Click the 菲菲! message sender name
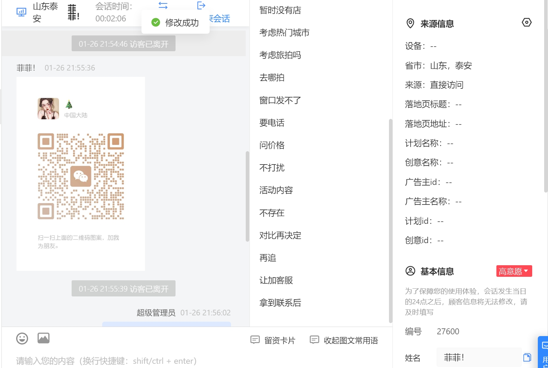 [26, 68]
